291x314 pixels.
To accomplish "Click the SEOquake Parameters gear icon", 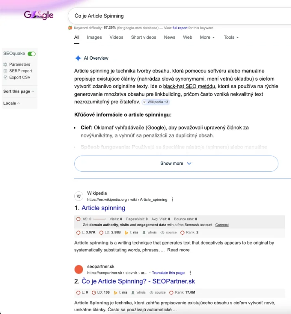I will pos(5,65).
